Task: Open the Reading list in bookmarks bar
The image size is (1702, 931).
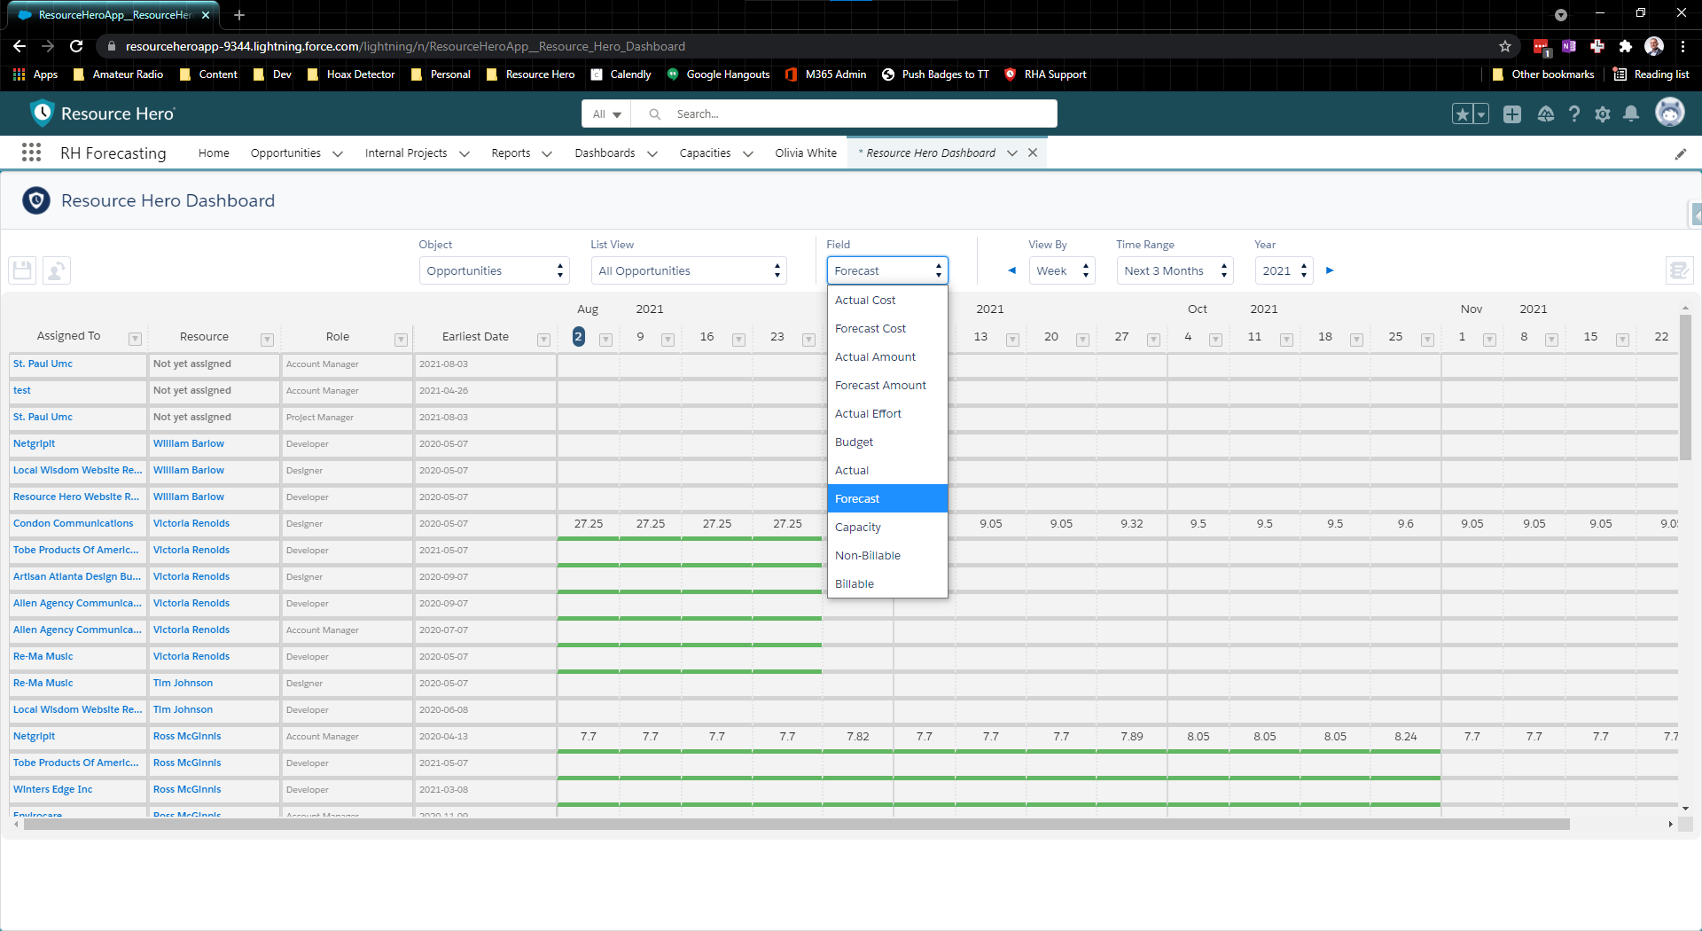Action: (x=1651, y=74)
